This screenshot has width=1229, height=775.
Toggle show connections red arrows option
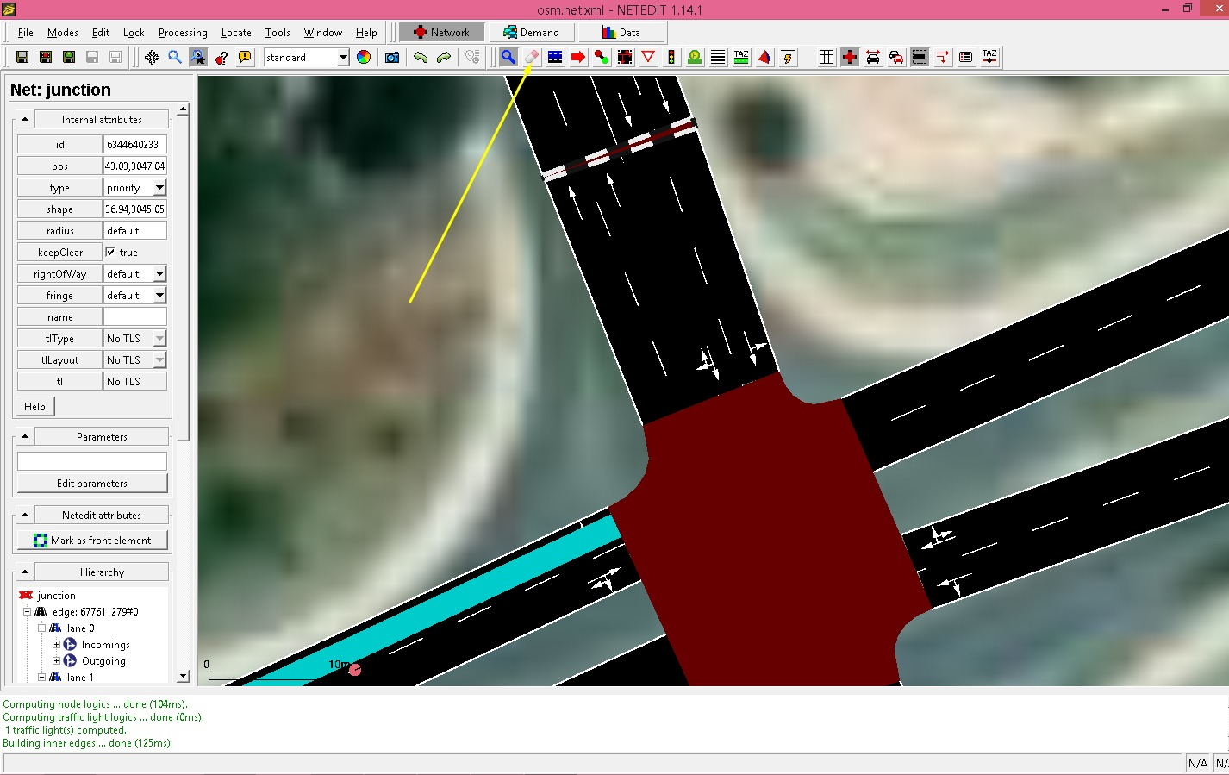(x=943, y=57)
